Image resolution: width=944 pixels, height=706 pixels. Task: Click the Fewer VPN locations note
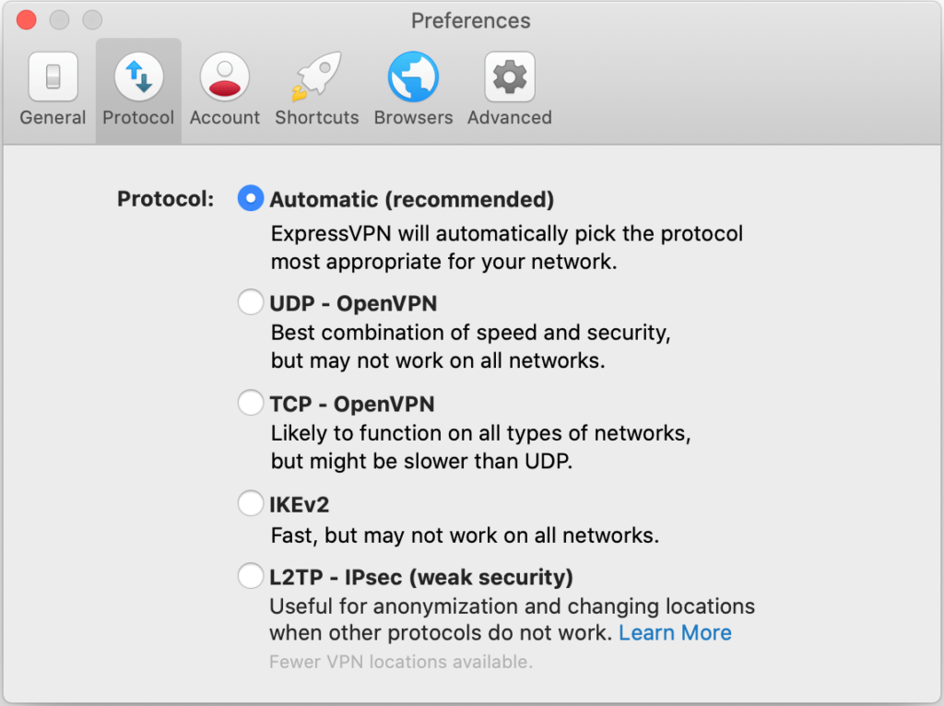401,662
